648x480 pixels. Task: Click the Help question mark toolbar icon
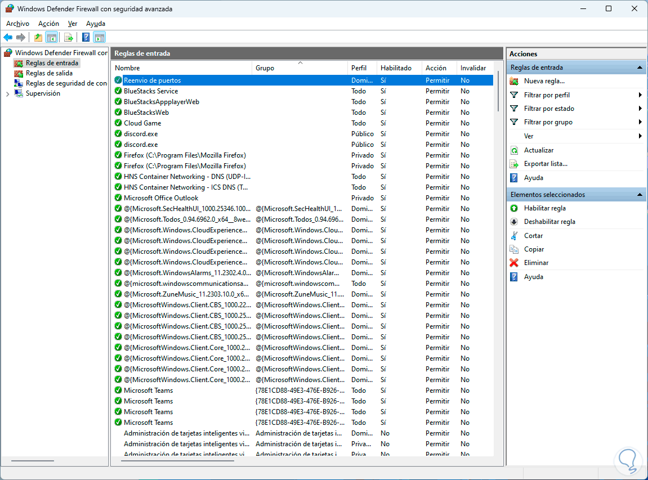click(x=86, y=38)
